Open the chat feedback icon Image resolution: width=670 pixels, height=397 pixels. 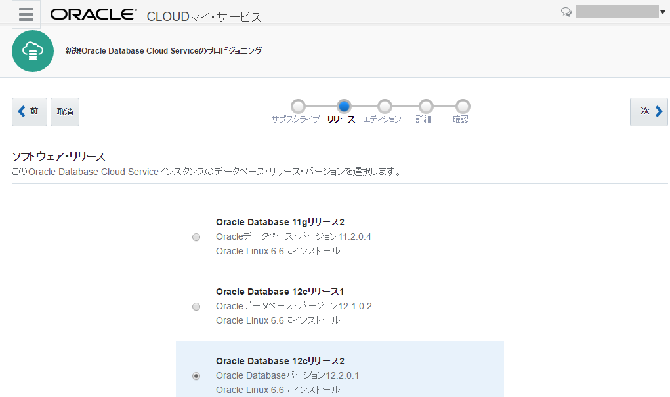coord(566,12)
